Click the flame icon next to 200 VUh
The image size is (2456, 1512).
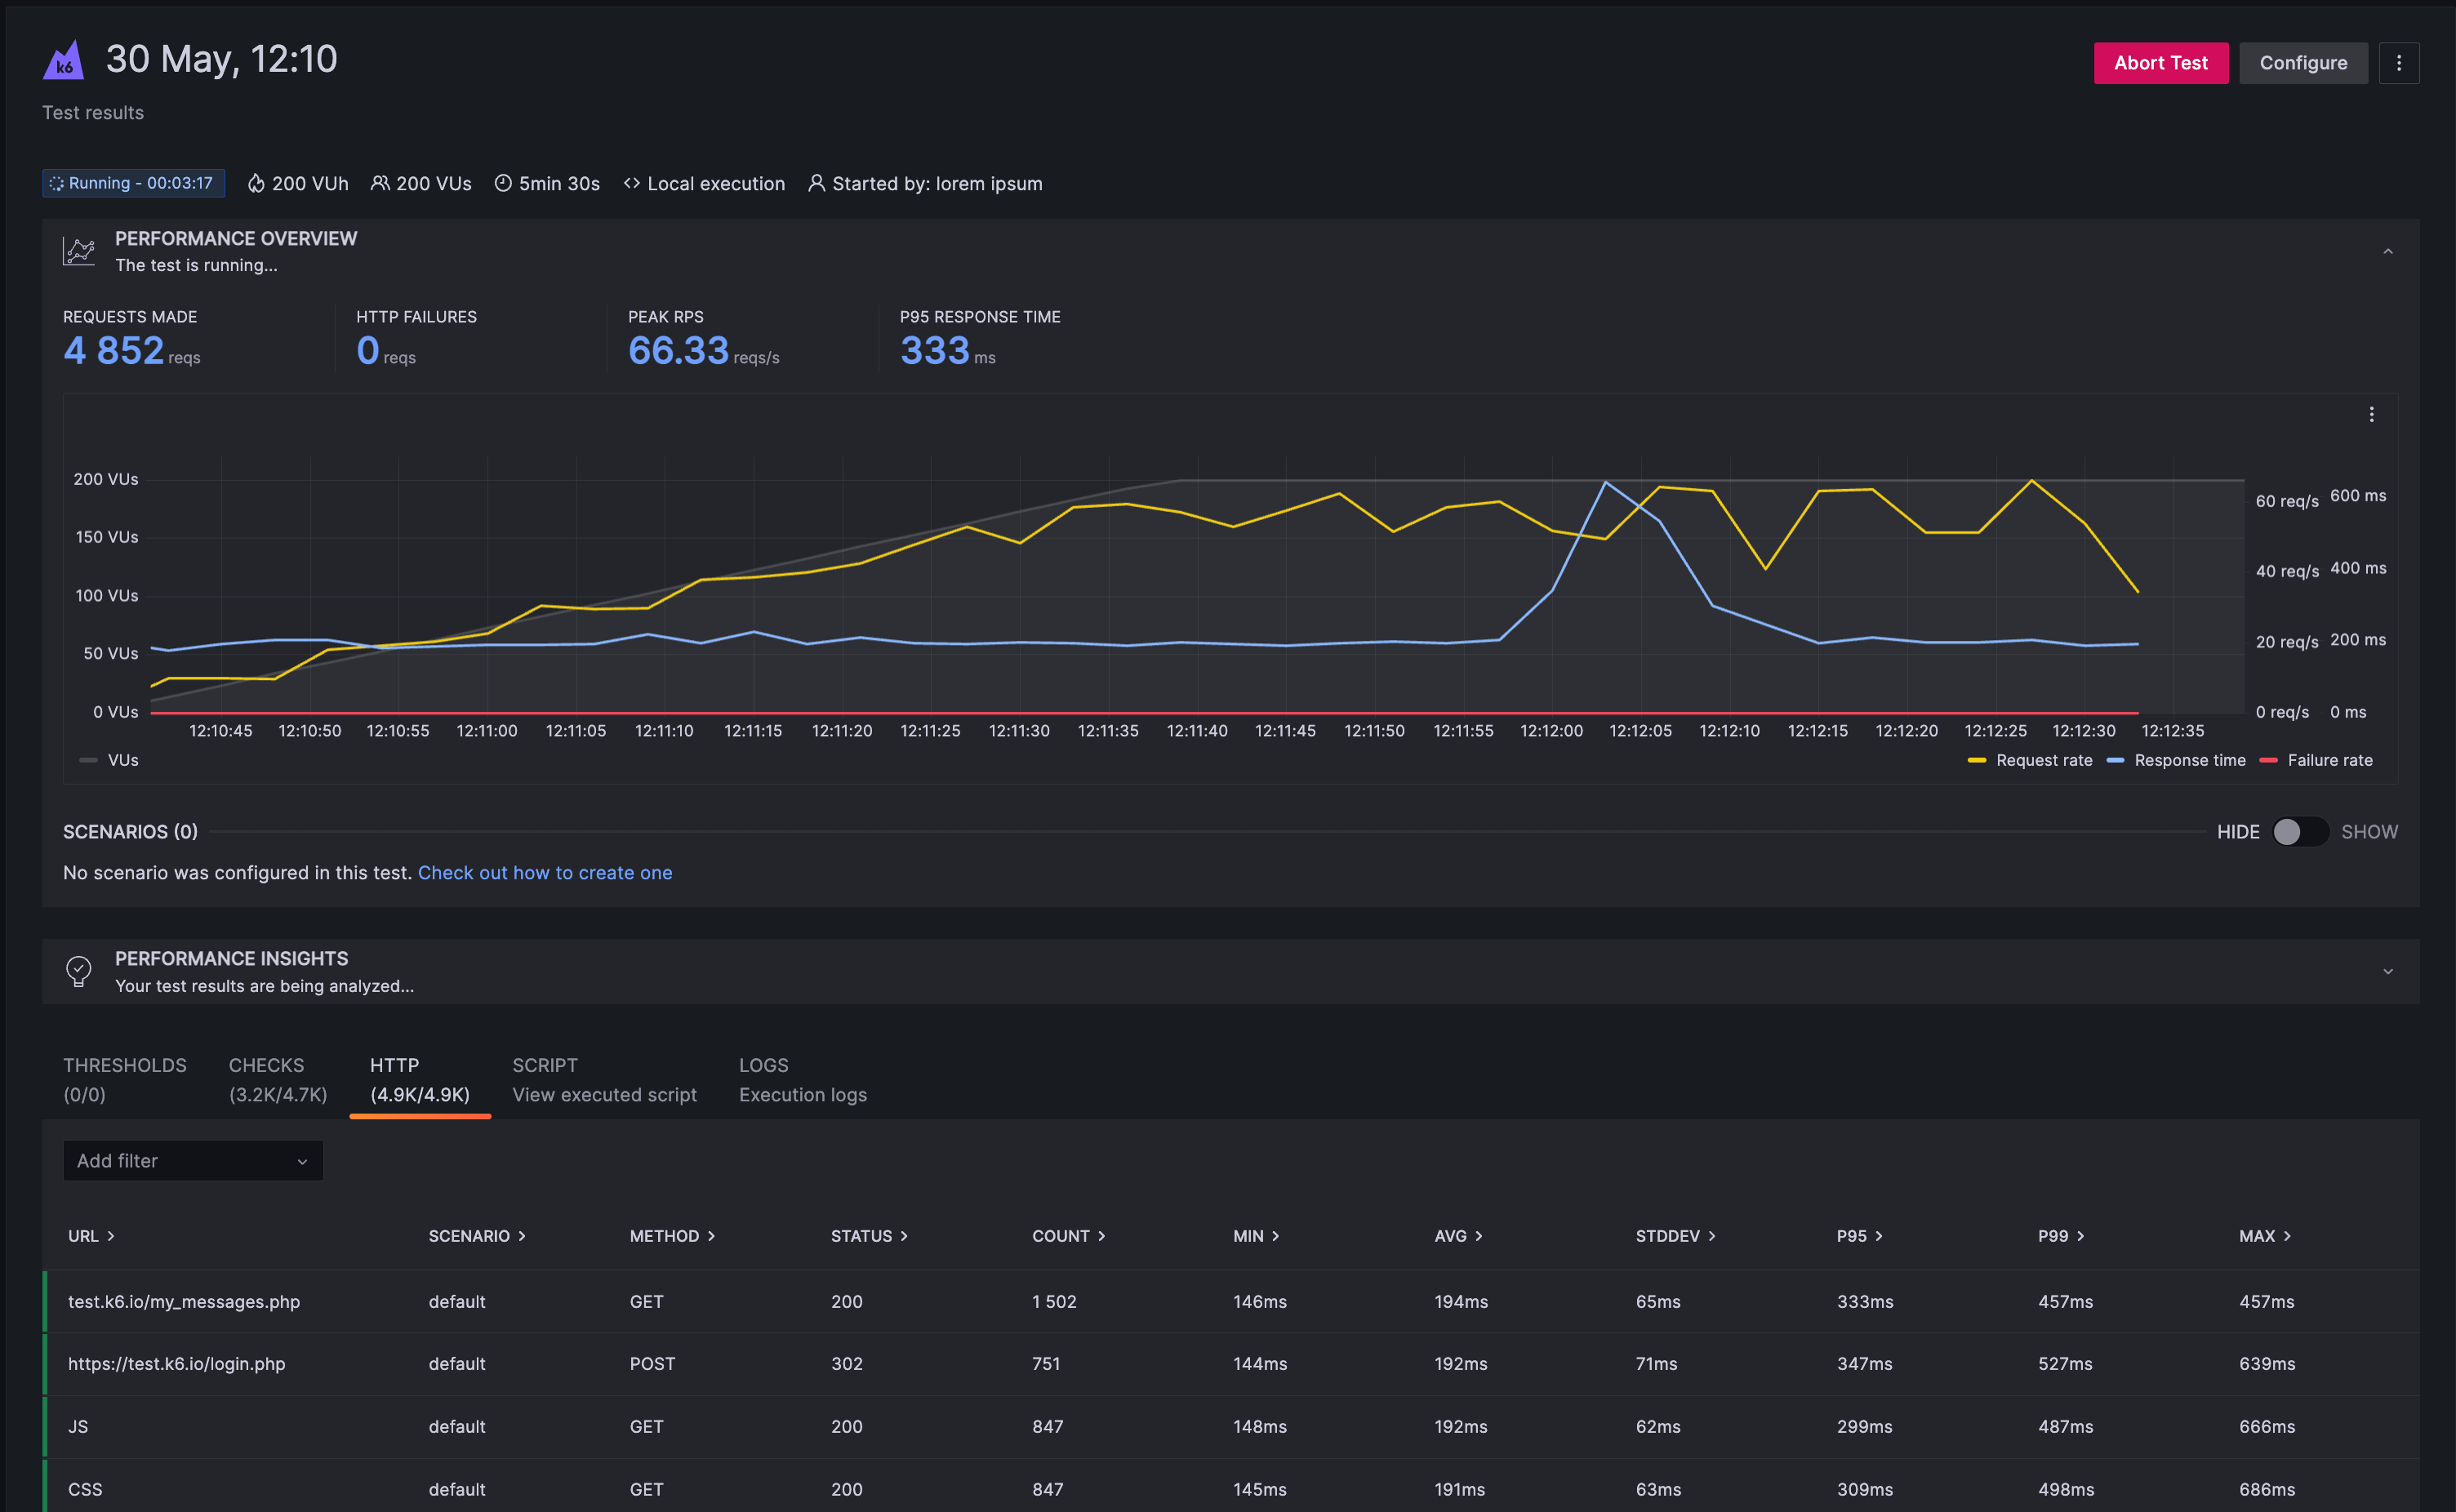256,183
